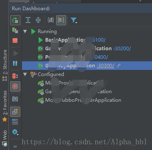Screen dimensions: 152x150
Task: Click the grayed resume program arrow
Action: pyautogui.click(x=15, y=53)
